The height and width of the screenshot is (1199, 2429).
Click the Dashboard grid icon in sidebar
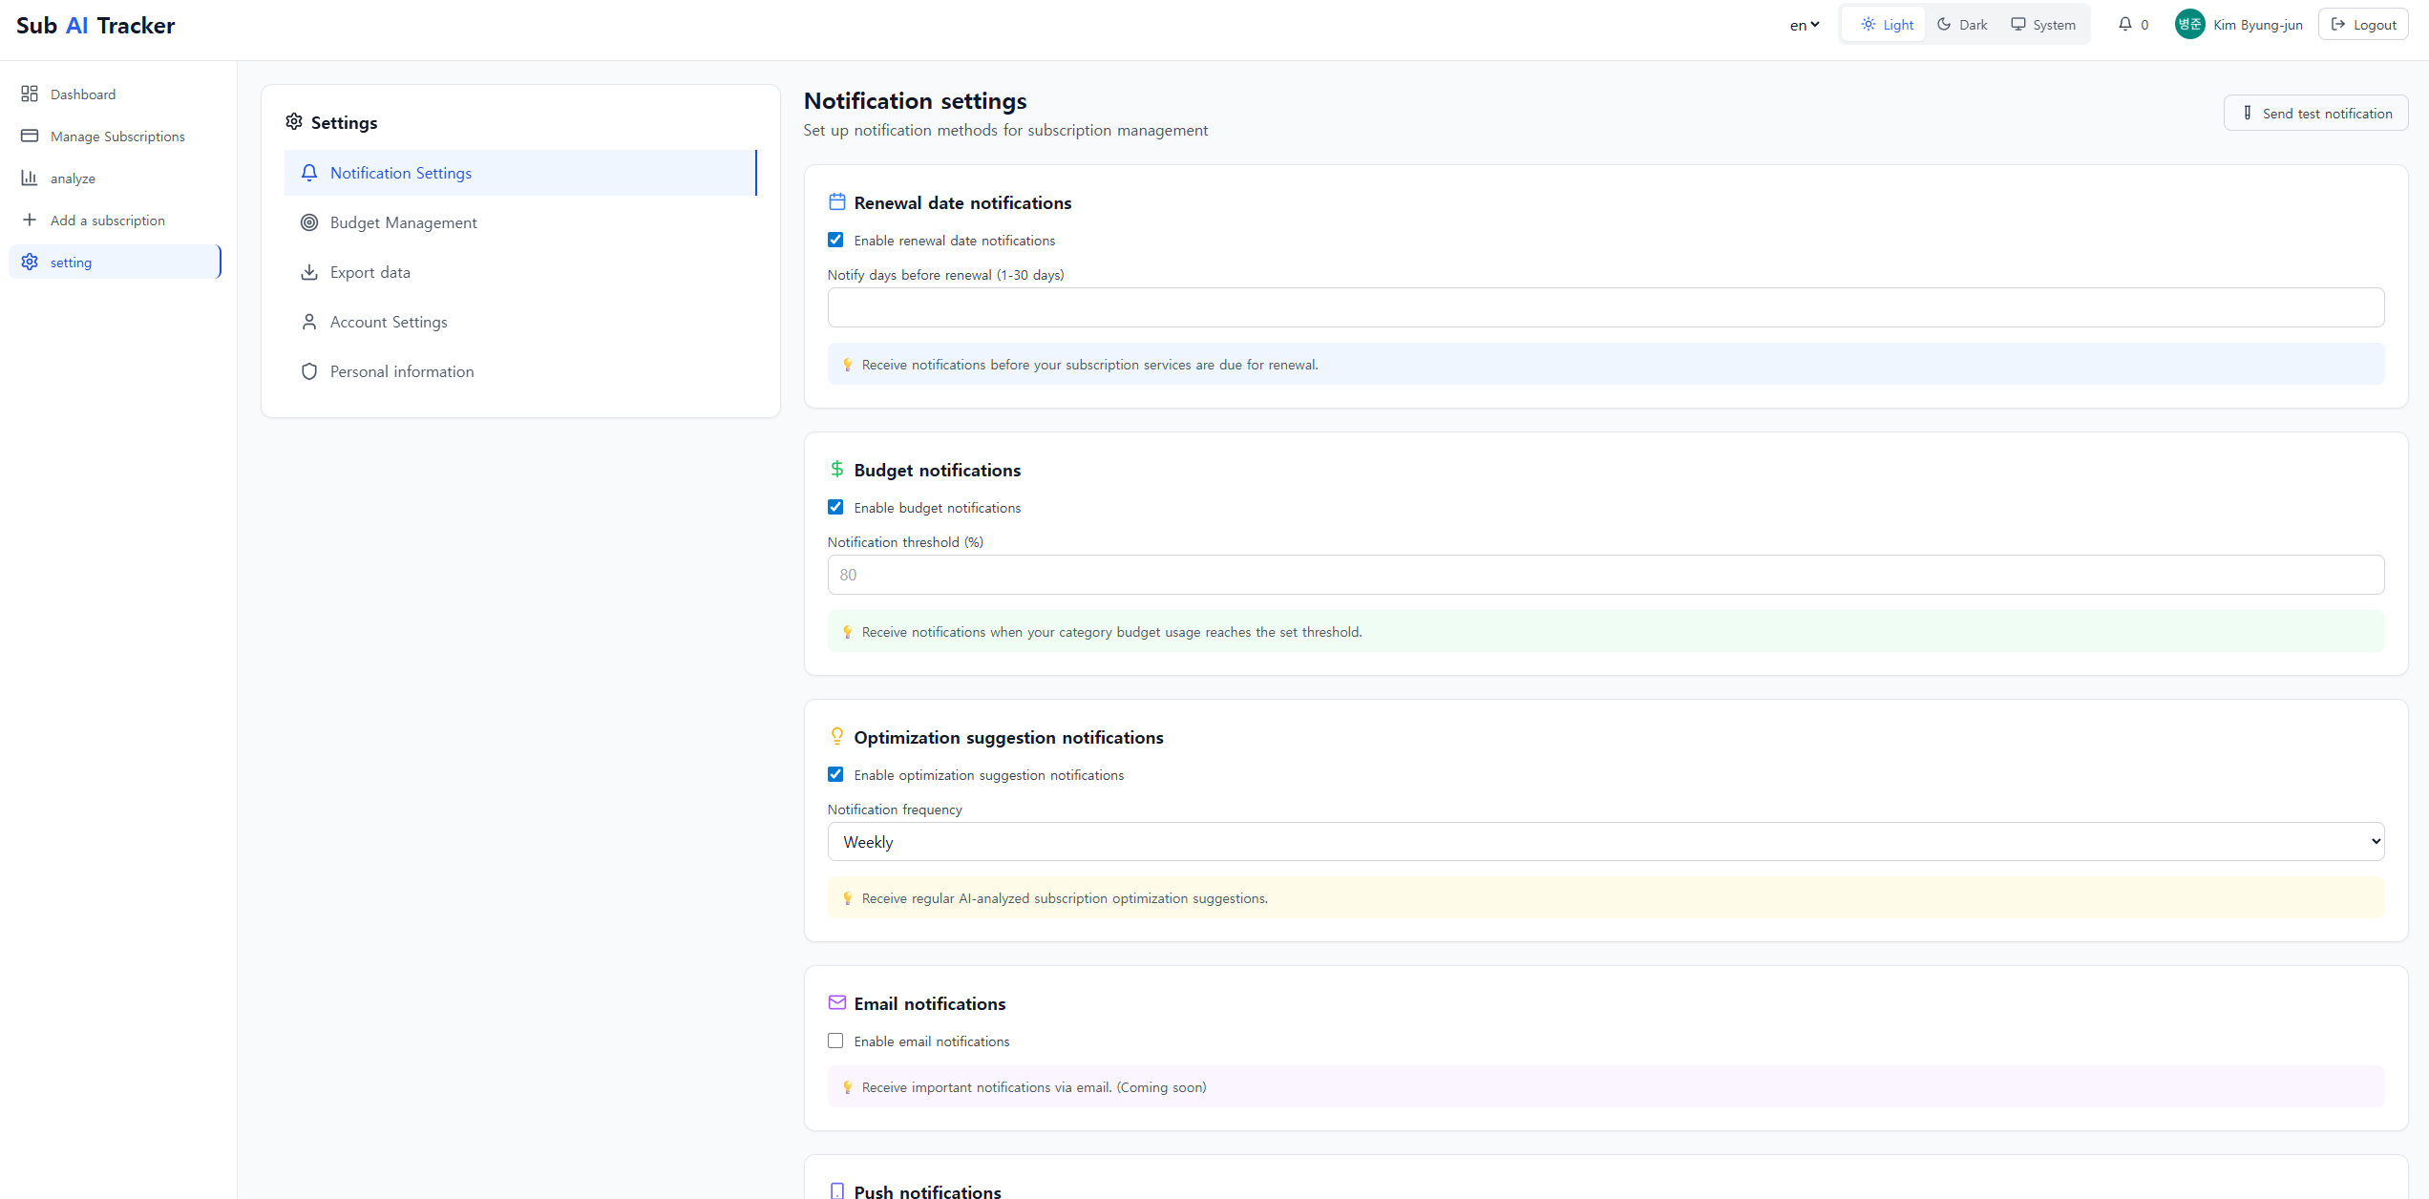point(30,94)
